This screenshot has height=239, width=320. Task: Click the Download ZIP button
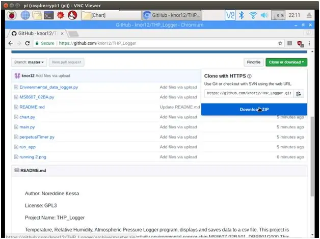pyautogui.click(x=254, y=110)
